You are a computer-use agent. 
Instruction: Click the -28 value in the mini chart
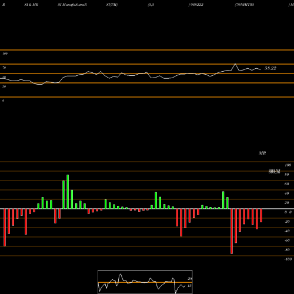click(189, 279)
